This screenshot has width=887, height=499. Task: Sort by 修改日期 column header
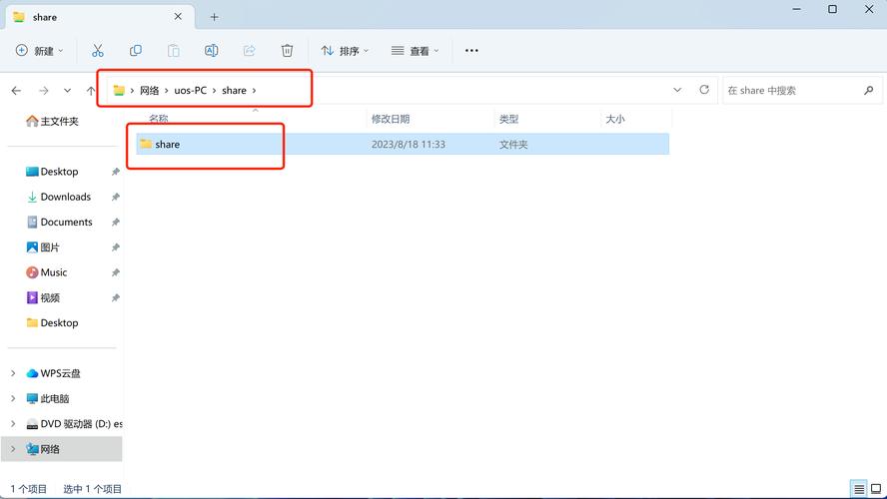point(391,119)
